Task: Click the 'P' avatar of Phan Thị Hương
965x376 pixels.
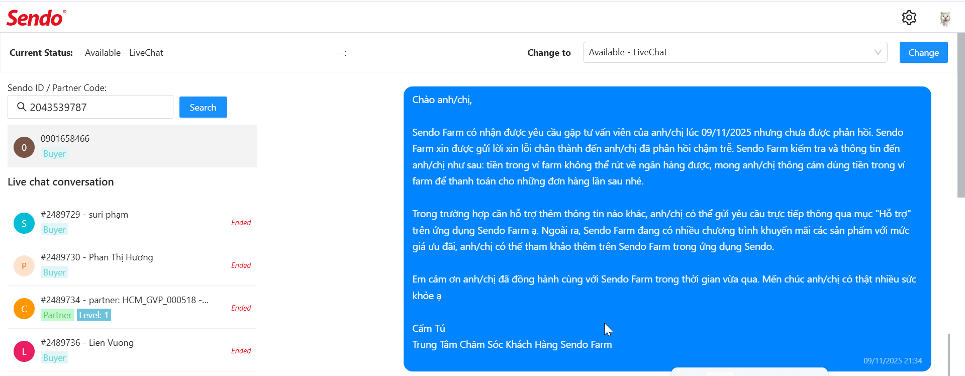Action: coord(24,266)
